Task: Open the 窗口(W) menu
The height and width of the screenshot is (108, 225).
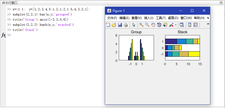Action: pos(186,18)
